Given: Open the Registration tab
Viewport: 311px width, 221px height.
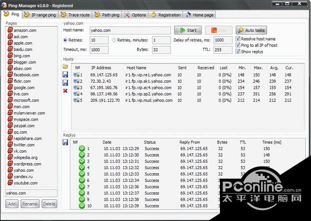Looking at the screenshot, I should tap(165, 15).
